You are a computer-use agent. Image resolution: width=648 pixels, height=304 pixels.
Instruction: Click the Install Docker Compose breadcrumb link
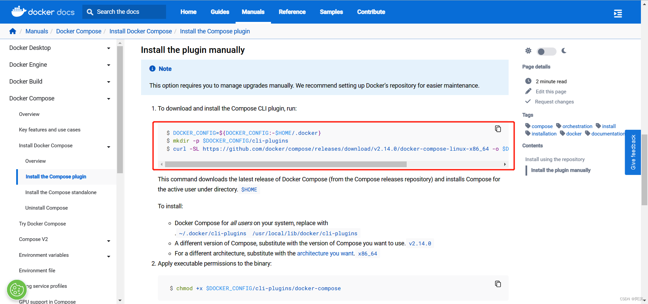pyautogui.click(x=141, y=31)
